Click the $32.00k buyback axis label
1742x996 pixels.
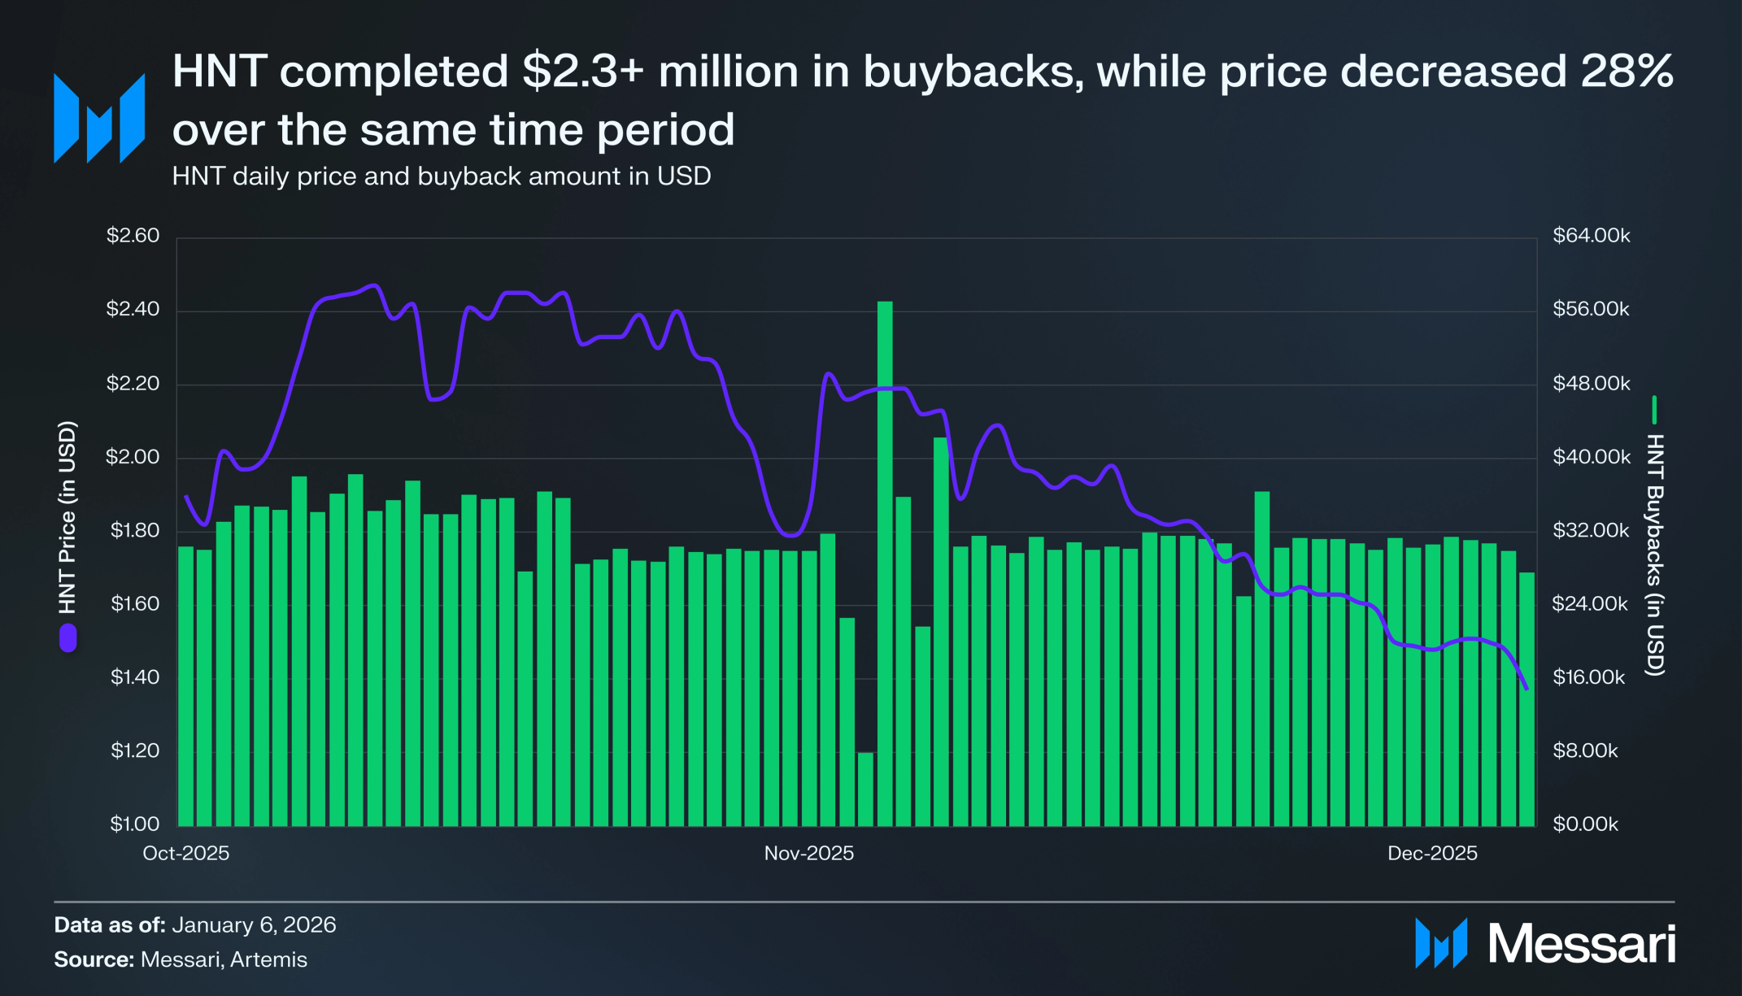coord(1592,531)
